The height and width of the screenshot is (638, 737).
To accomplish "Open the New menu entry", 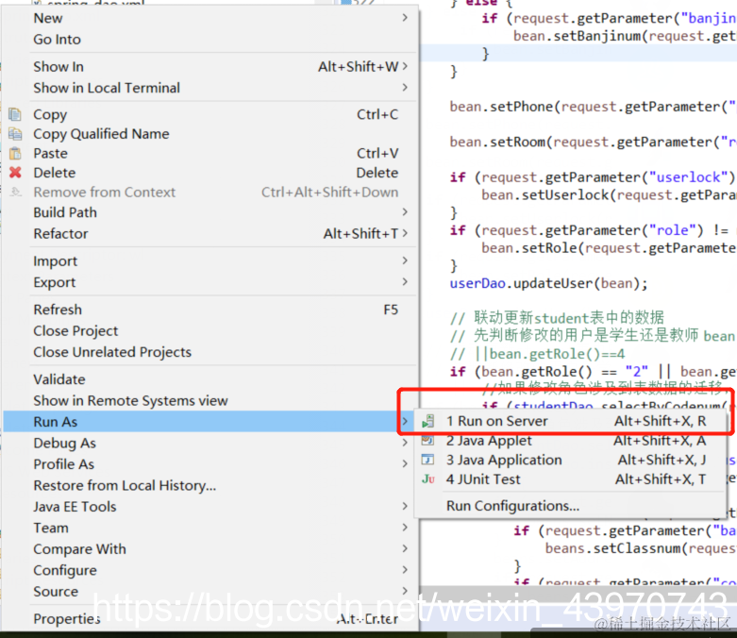I will point(209,18).
